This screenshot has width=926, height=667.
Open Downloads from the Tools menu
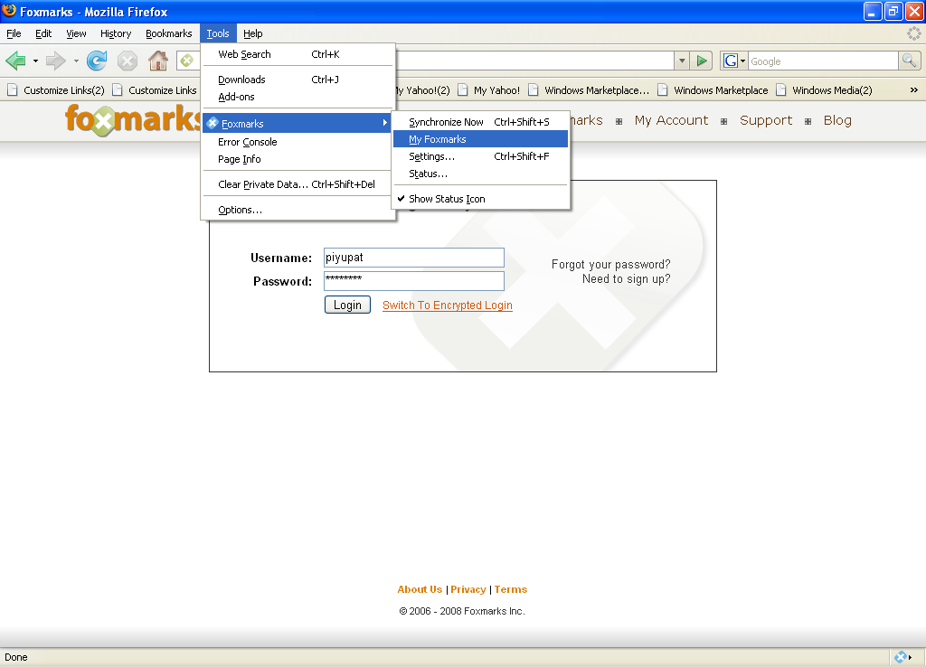coord(297,80)
